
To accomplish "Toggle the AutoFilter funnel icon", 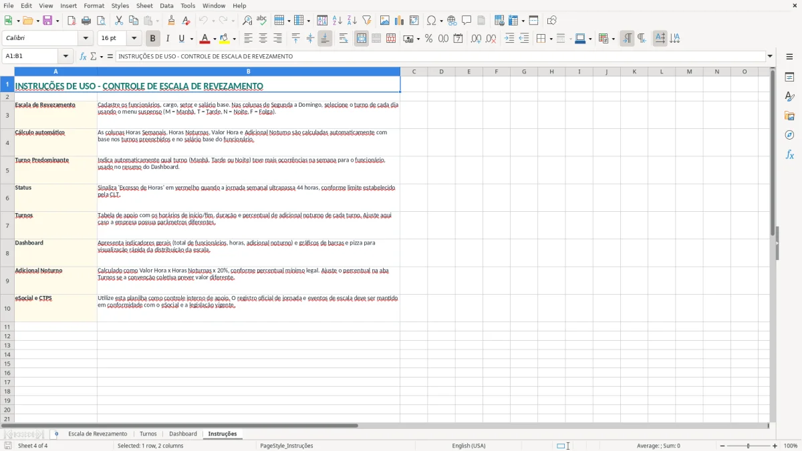I will coord(366,21).
